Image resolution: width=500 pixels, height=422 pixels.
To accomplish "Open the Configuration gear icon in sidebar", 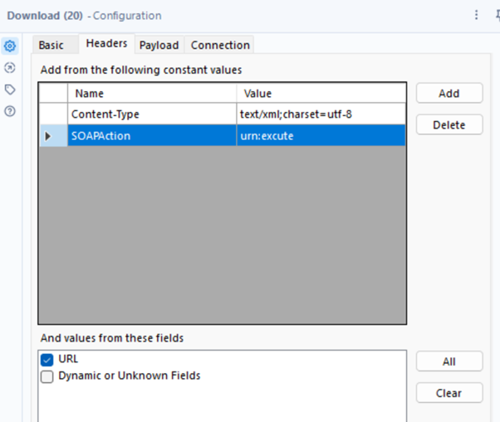I will pyautogui.click(x=10, y=46).
